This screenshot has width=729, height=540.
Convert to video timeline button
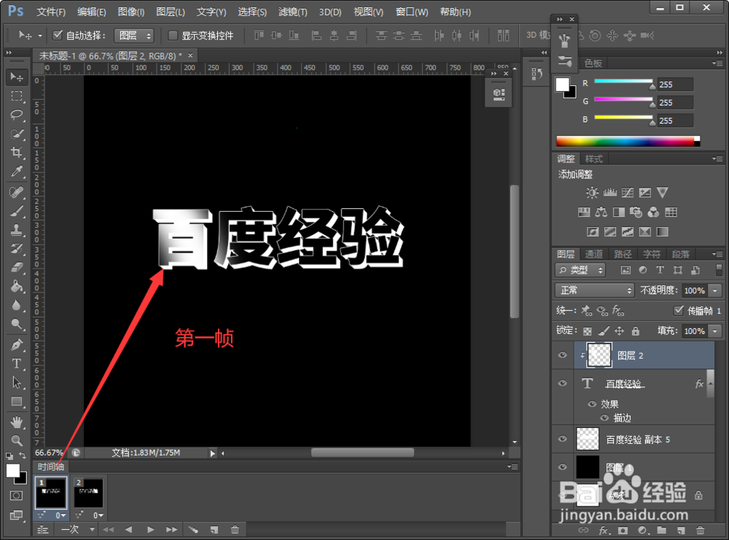pos(43,529)
